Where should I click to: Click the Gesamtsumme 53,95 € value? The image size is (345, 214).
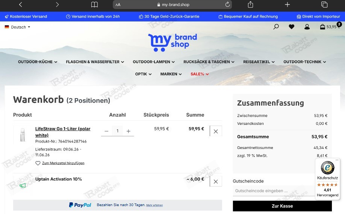pyautogui.click(x=319, y=137)
